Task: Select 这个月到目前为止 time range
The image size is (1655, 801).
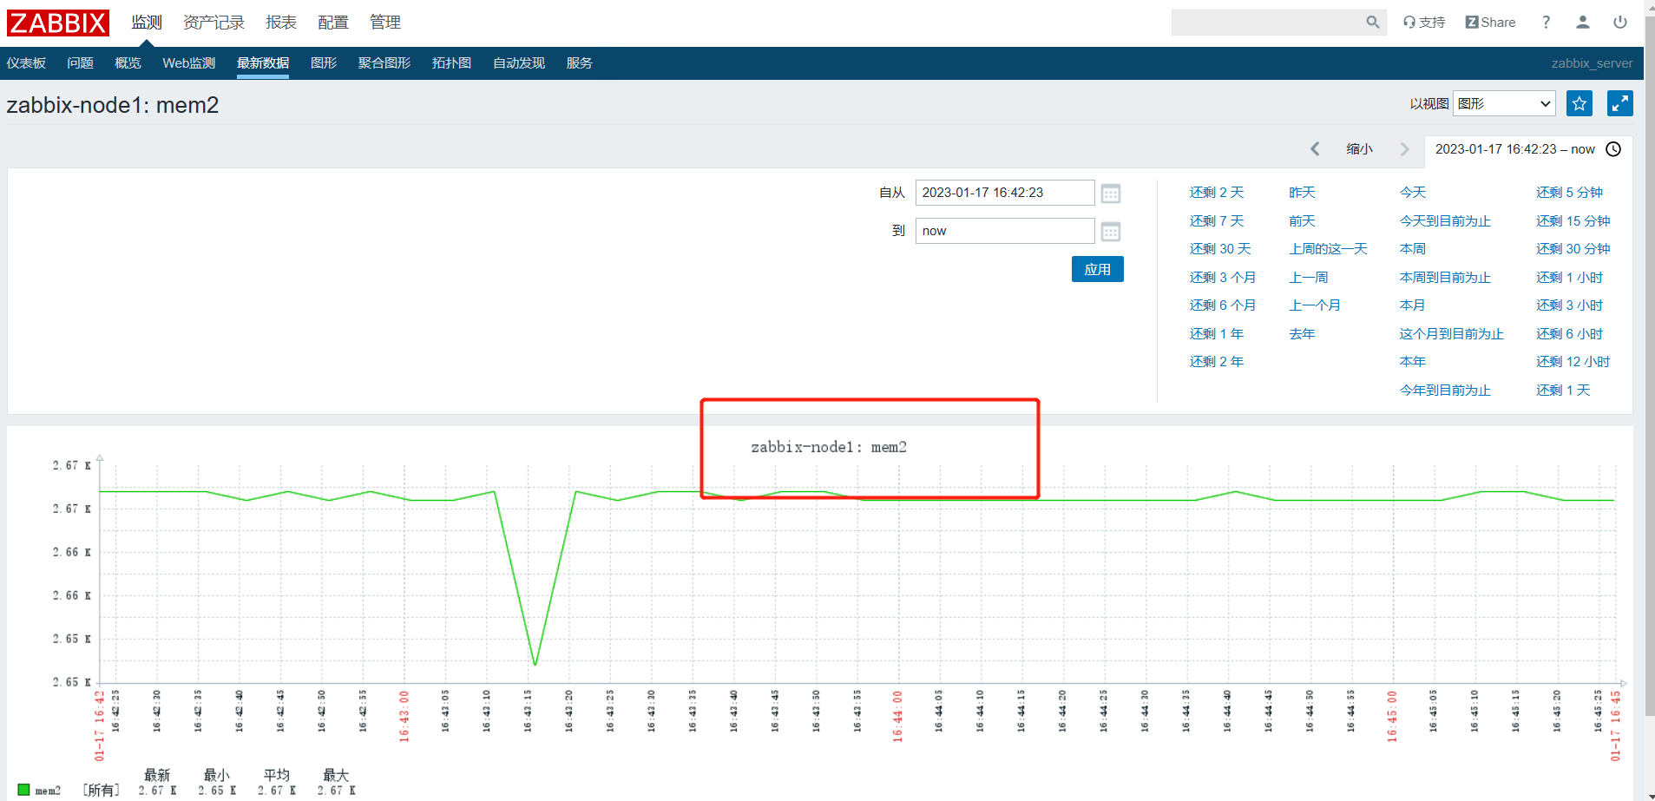Action: pos(1452,334)
